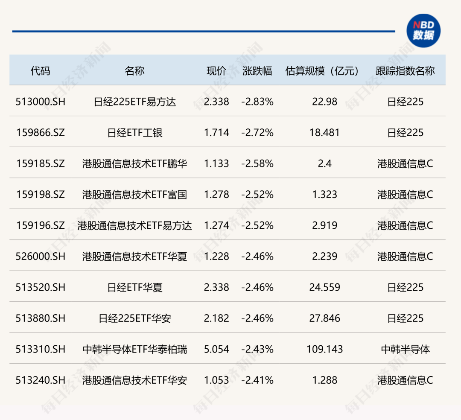Image resolution: width=461 pixels, height=420 pixels.
Task: Click price 2.182
Action: pyautogui.click(x=216, y=318)
